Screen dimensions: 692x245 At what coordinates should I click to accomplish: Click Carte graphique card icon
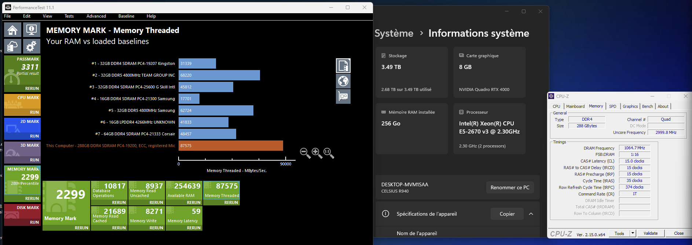click(461, 55)
